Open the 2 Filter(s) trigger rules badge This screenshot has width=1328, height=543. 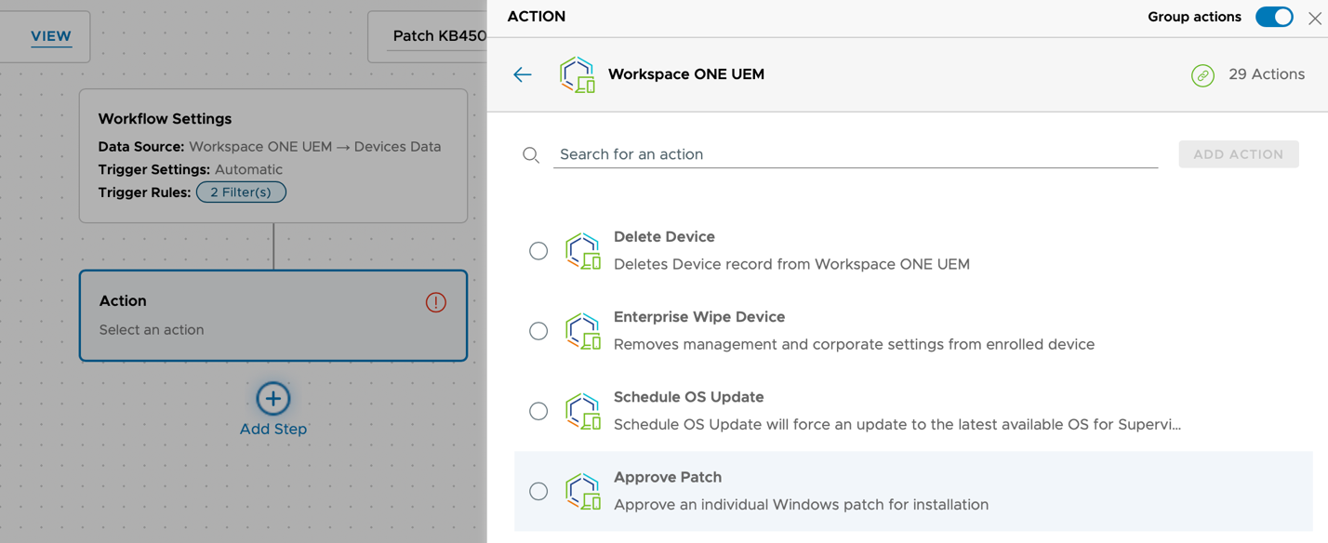241,192
